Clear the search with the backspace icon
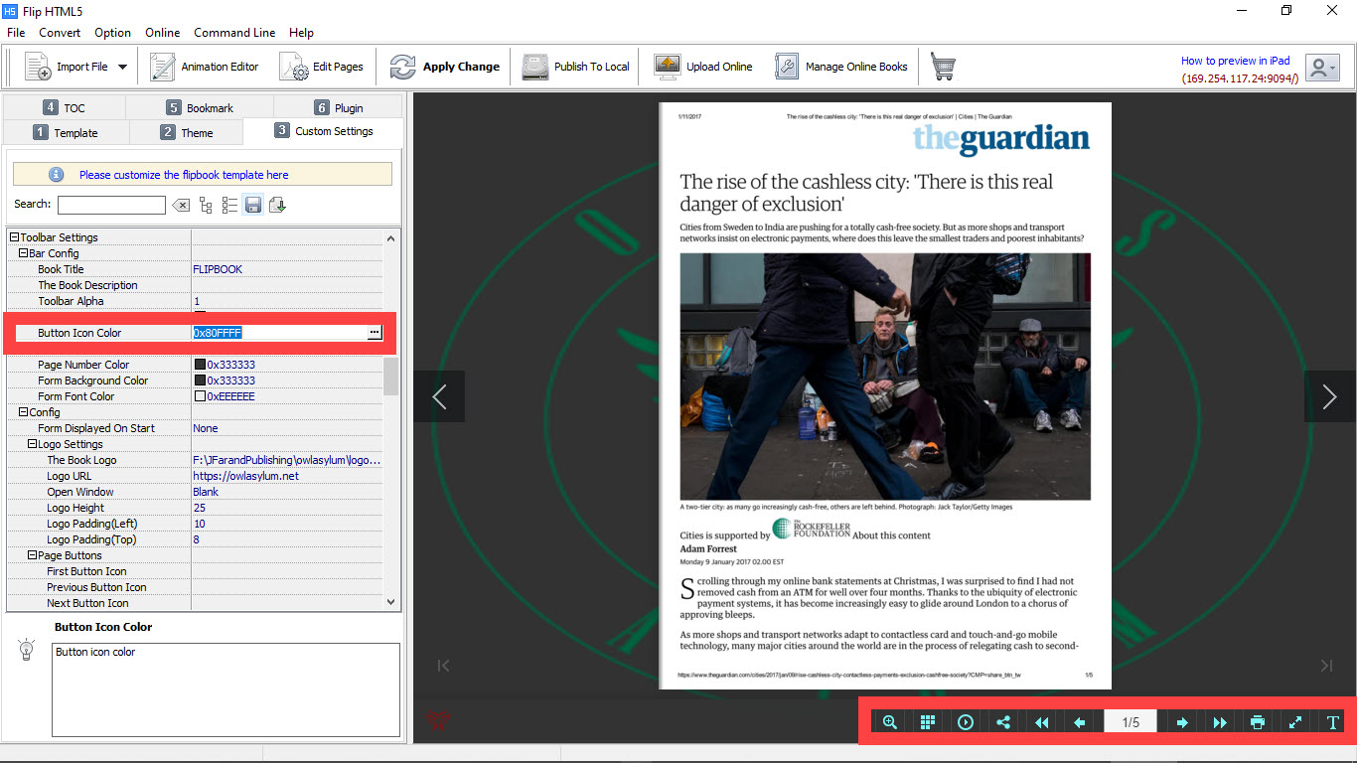 point(181,205)
